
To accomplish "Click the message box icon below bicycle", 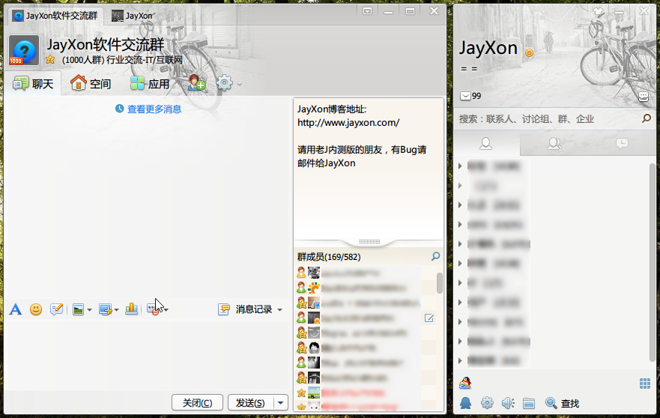I will point(644,97).
